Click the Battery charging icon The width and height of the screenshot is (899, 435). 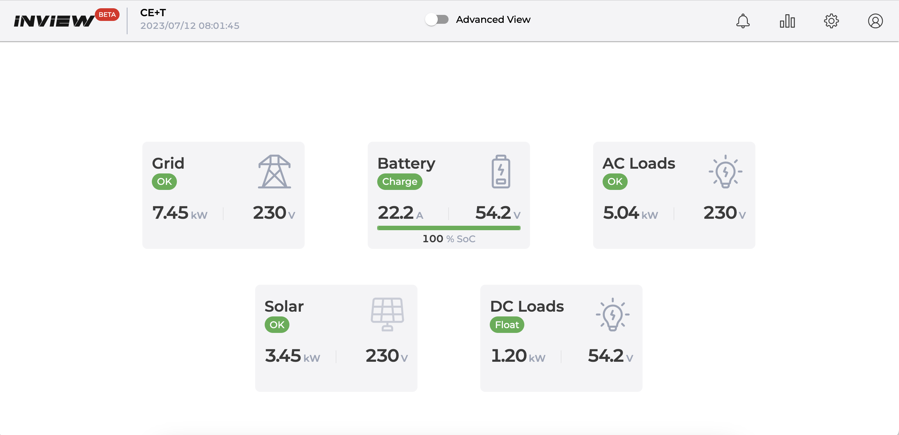click(499, 171)
